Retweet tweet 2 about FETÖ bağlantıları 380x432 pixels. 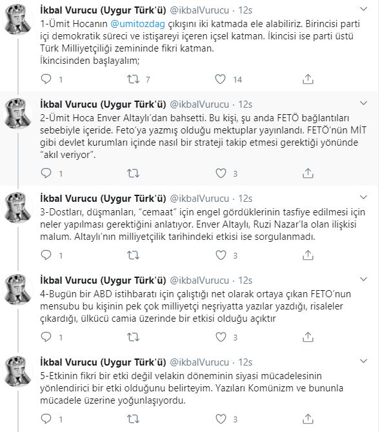pyautogui.click(x=133, y=173)
